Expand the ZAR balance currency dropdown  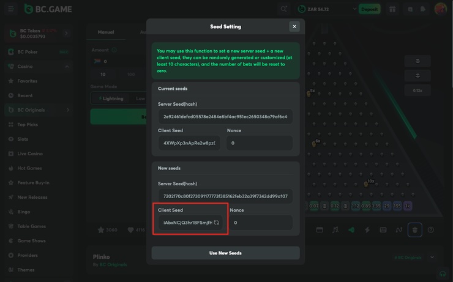point(354,9)
